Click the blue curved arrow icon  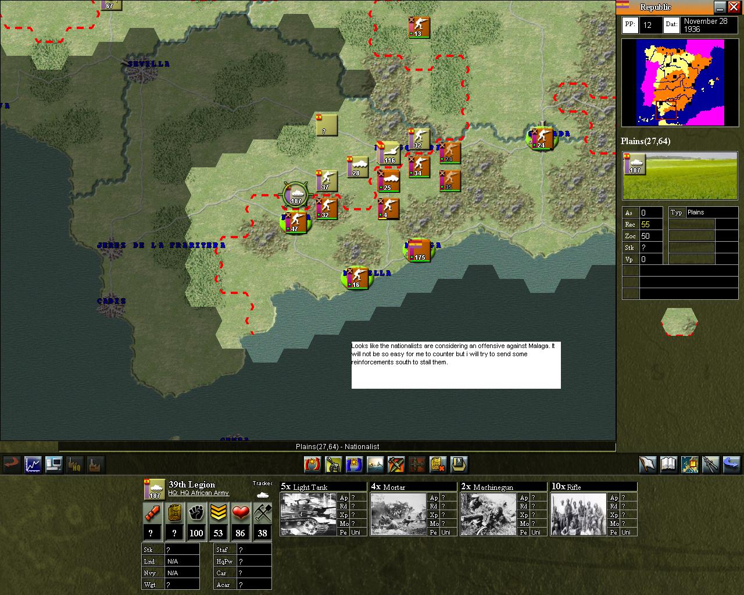point(732,464)
